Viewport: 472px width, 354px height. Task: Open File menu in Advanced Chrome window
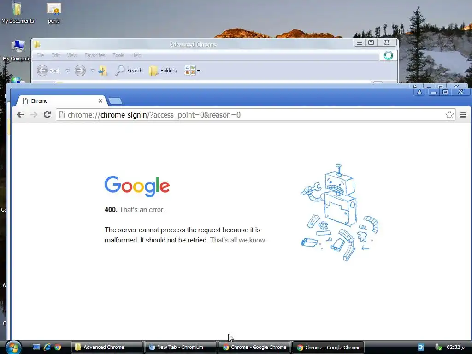[40, 55]
